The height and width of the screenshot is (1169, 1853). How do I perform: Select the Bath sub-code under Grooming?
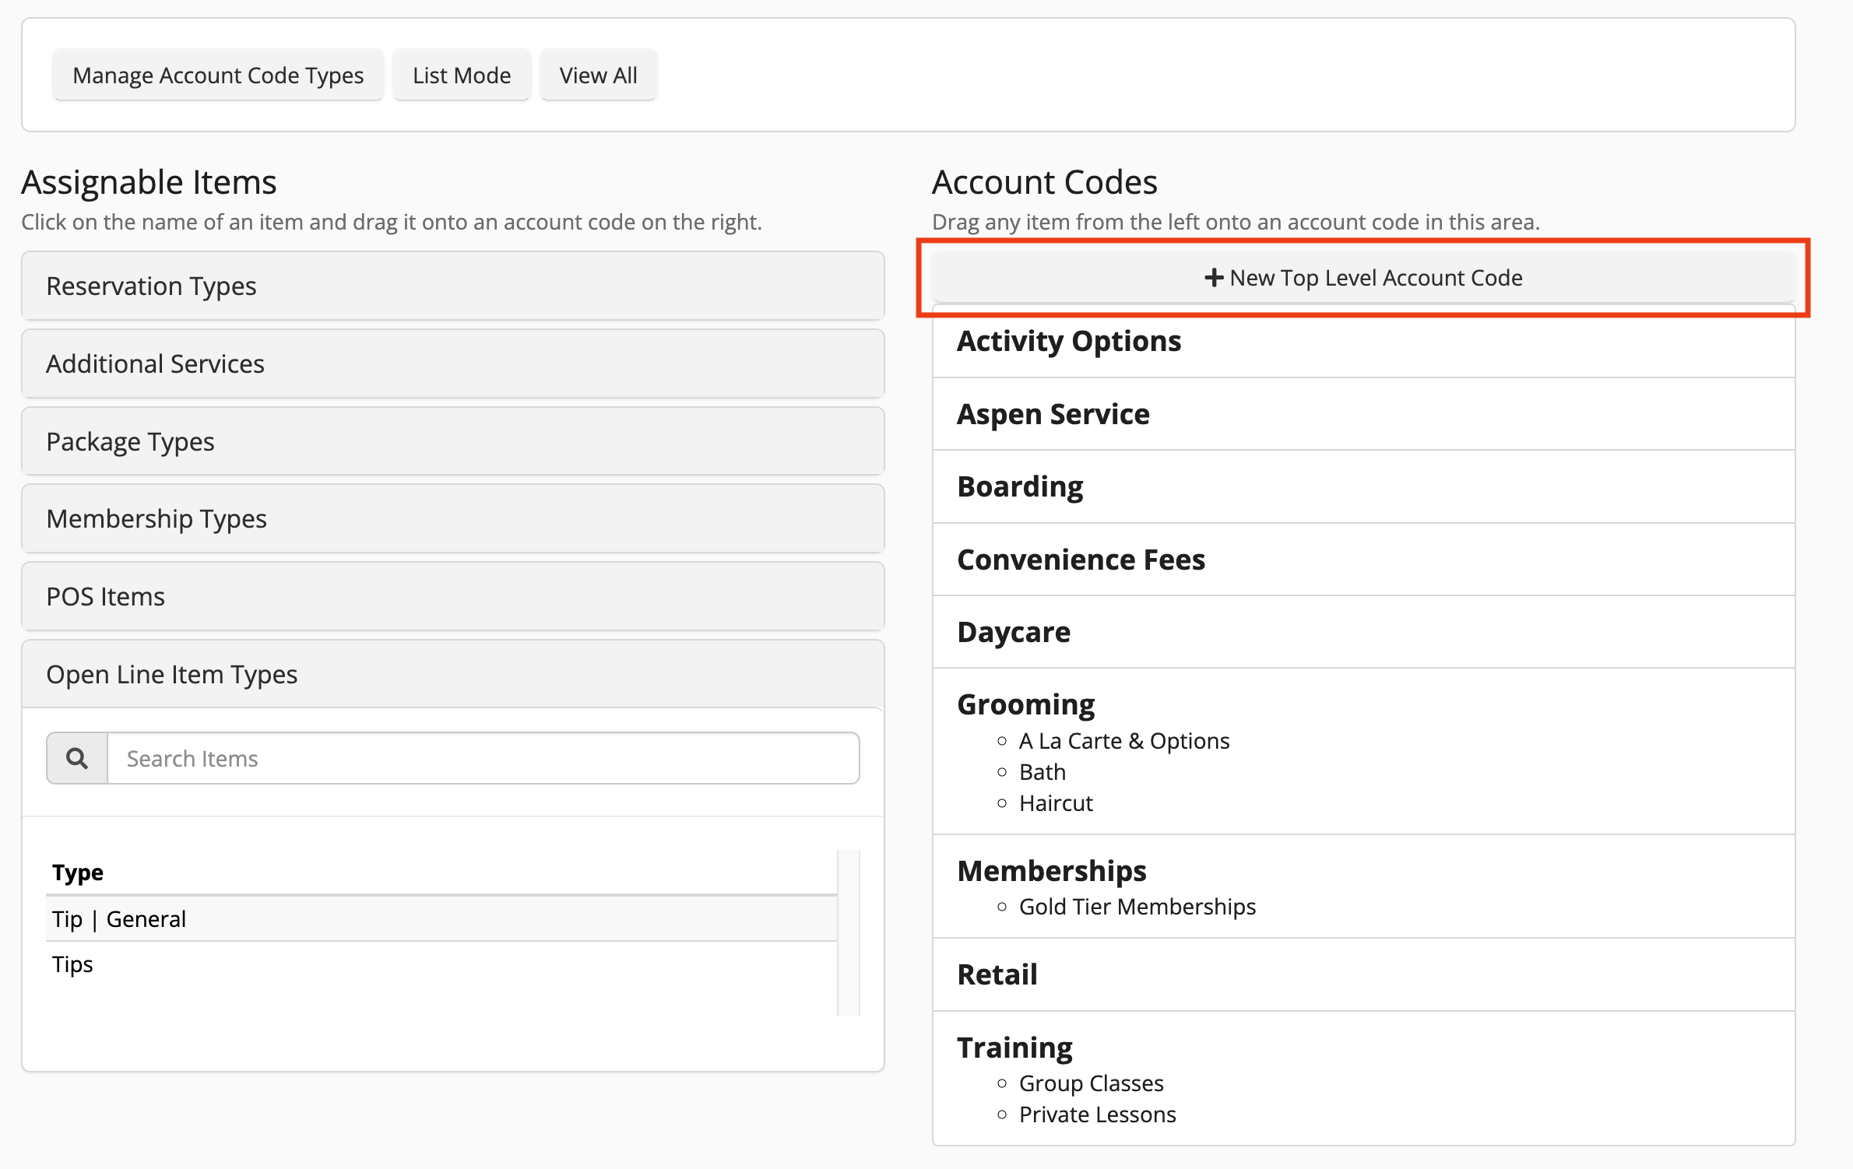tap(1043, 772)
